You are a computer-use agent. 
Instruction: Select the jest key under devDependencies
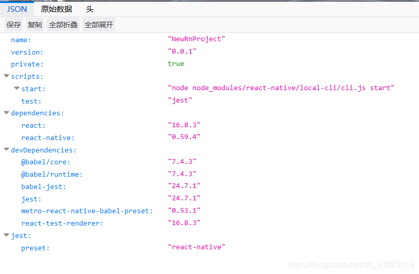[x=31, y=199]
